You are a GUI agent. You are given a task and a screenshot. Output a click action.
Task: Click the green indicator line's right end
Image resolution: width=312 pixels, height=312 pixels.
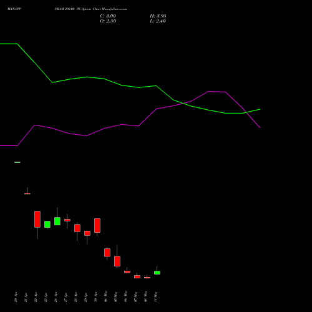260,109
